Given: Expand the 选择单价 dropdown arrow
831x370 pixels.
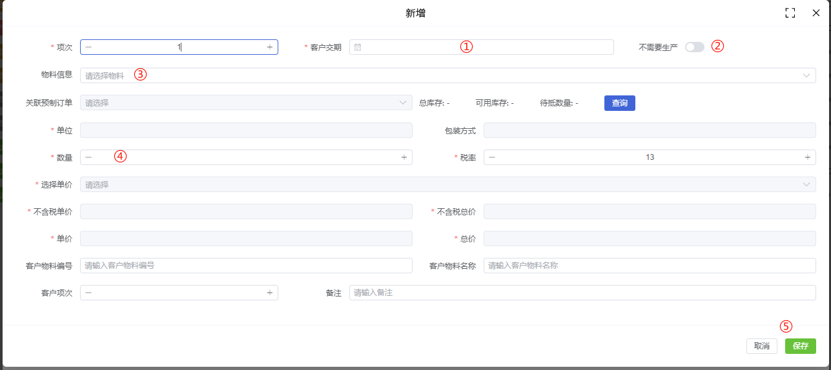Looking at the screenshot, I should click(806, 184).
